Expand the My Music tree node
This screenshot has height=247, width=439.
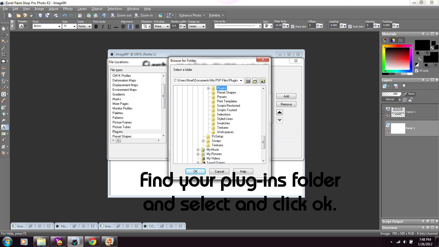click(198, 150)
